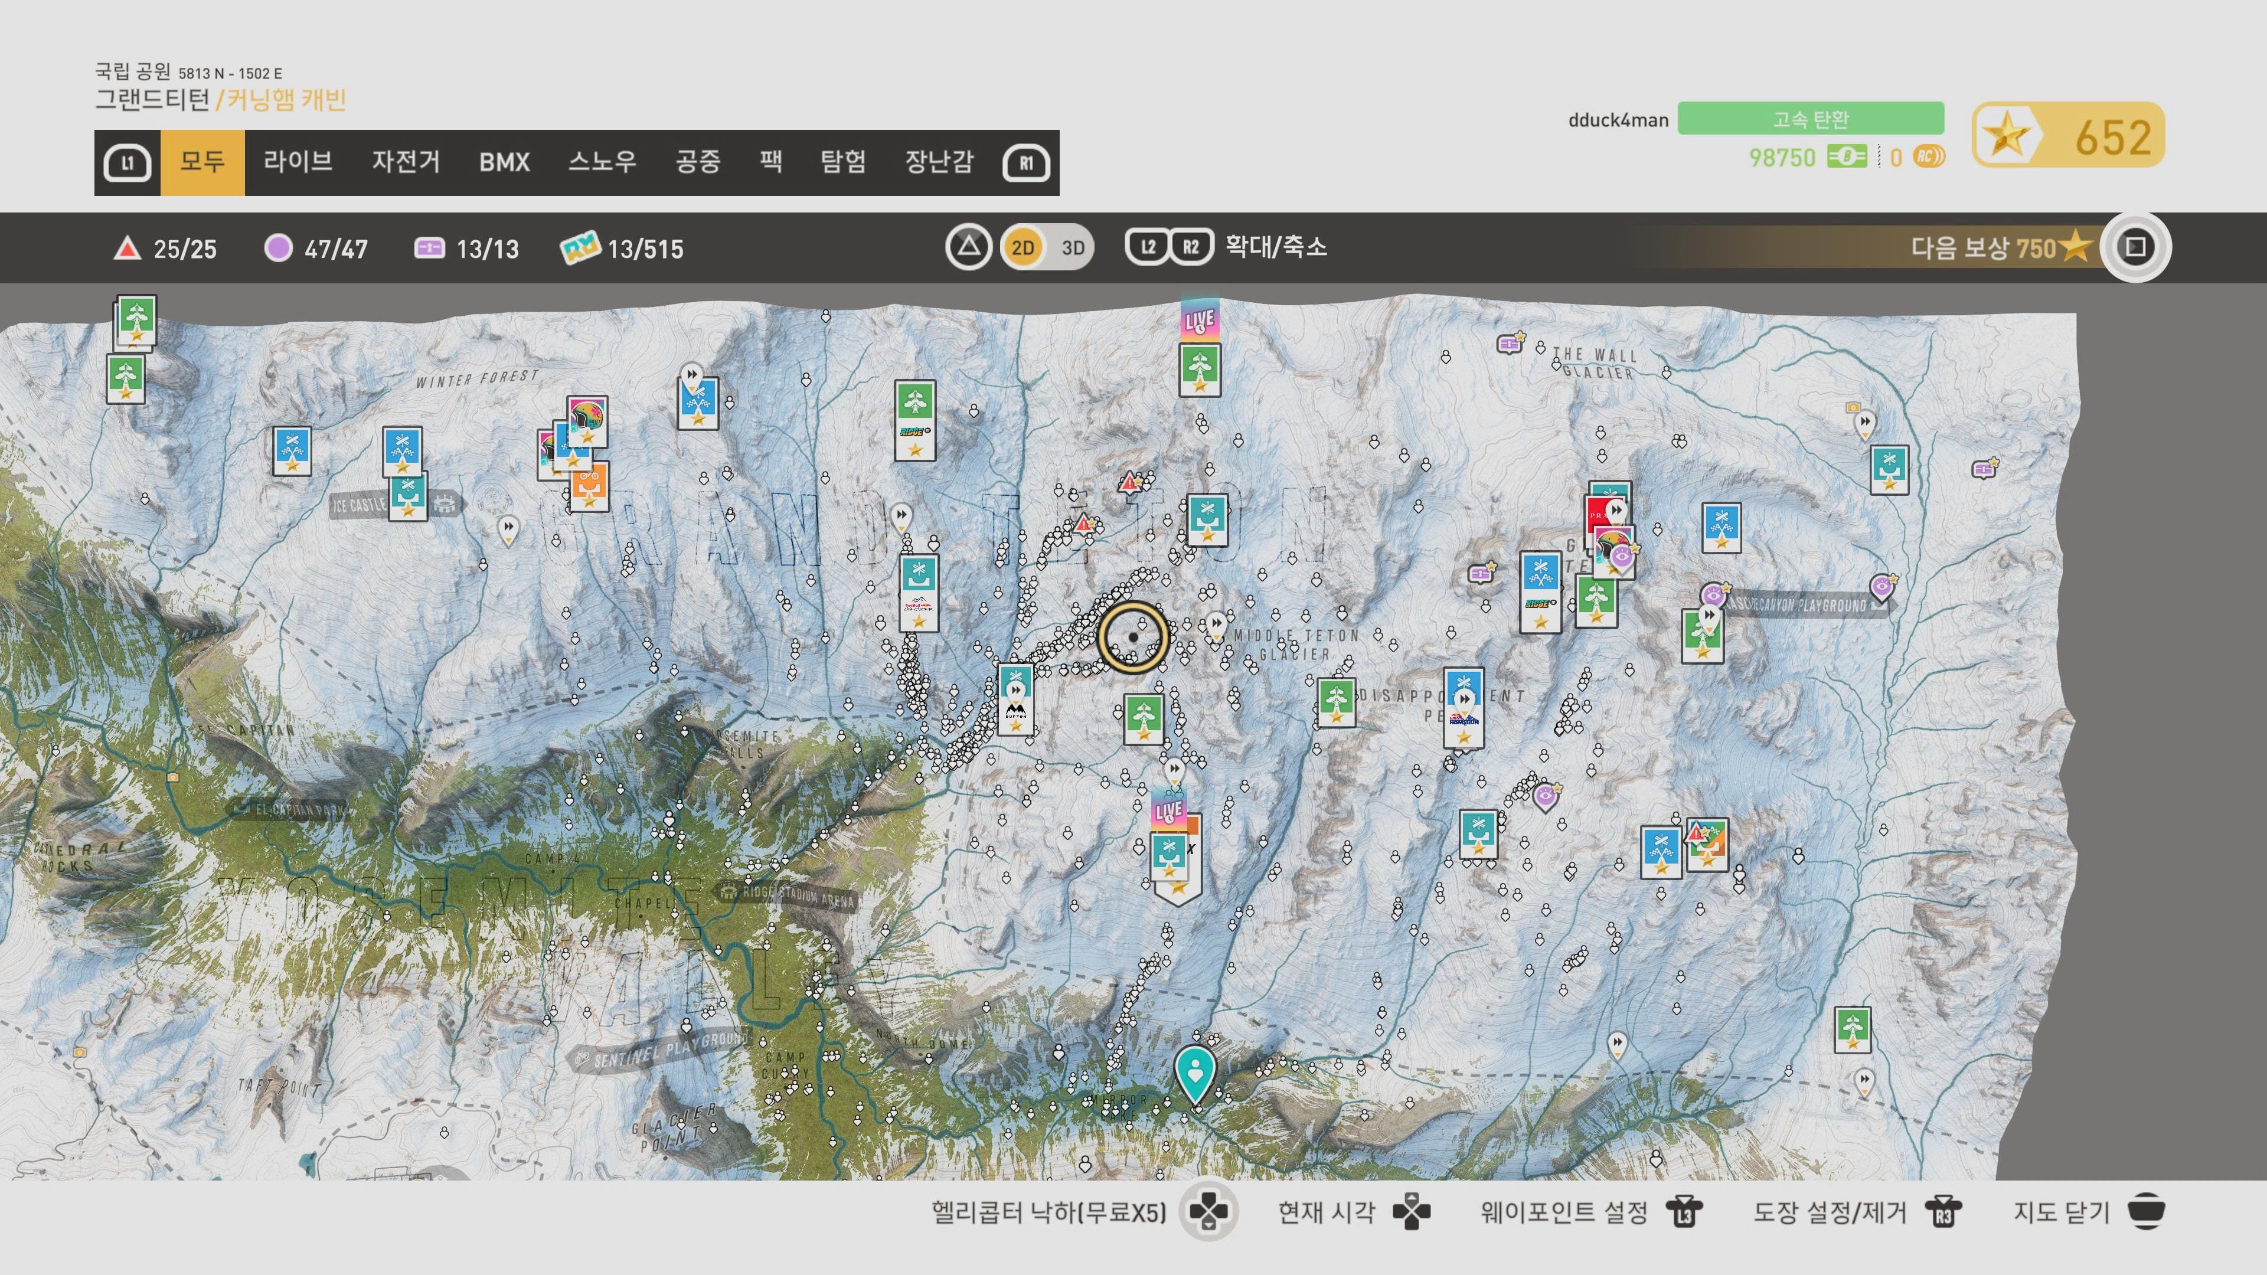Click the red triangle 25/25 counter
The width and height of the screenshot is (2267, 1275).
[x=165, y=249]
